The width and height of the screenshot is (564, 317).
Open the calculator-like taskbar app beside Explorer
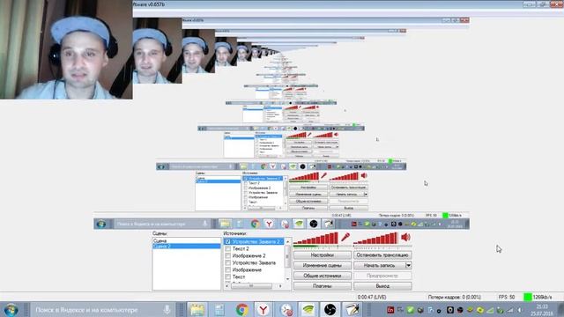(x=219, y=309)
